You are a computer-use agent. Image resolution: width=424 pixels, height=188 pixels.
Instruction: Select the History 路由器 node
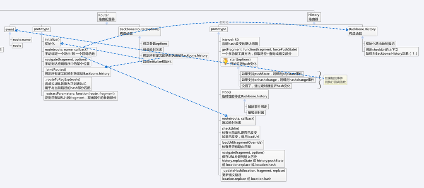point(314,17)
